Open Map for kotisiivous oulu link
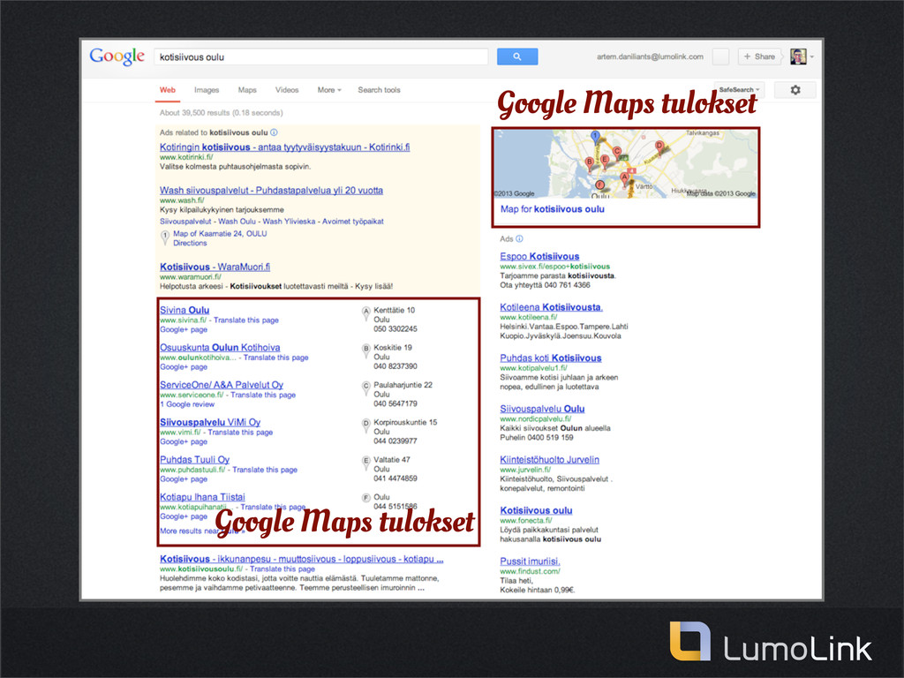904x678 pixels. [553, 209]
